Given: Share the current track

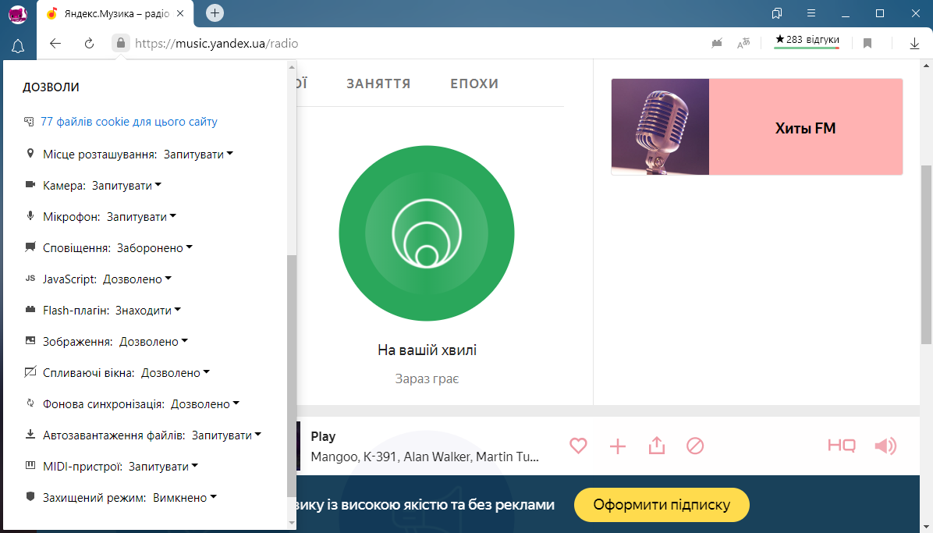Looking at the screenshot, I should point(656,446).
